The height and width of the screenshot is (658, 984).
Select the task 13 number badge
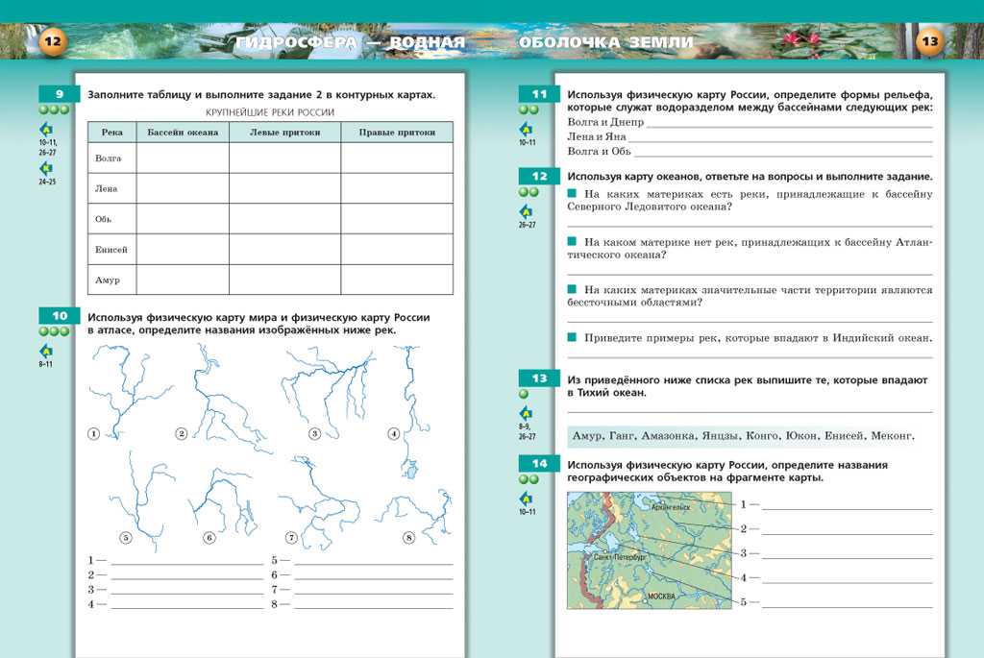[539, 378]
